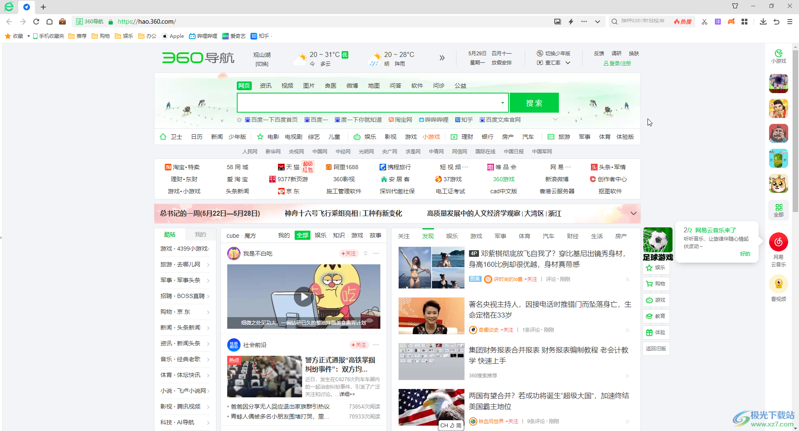Open the 购物 bookmarks folder
799x431 pixels.
coord(101,36)
